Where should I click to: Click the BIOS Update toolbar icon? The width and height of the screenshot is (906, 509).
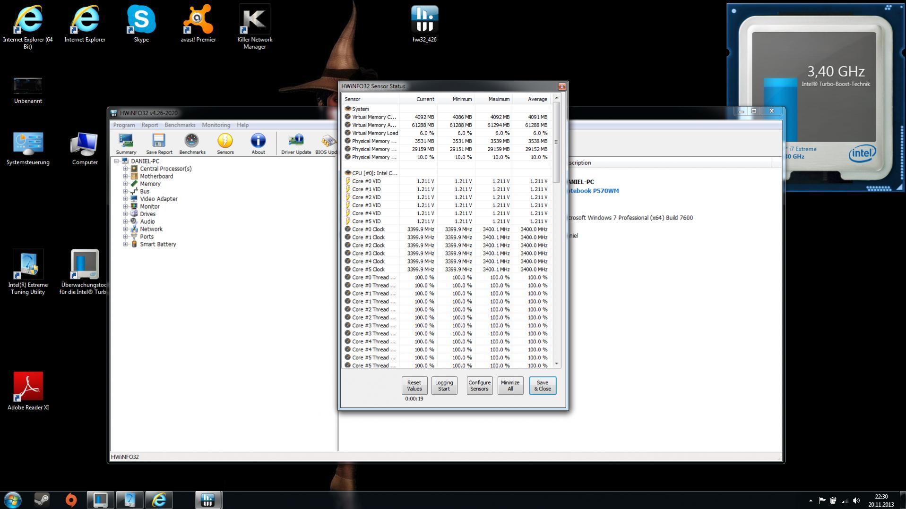[327, 144]
